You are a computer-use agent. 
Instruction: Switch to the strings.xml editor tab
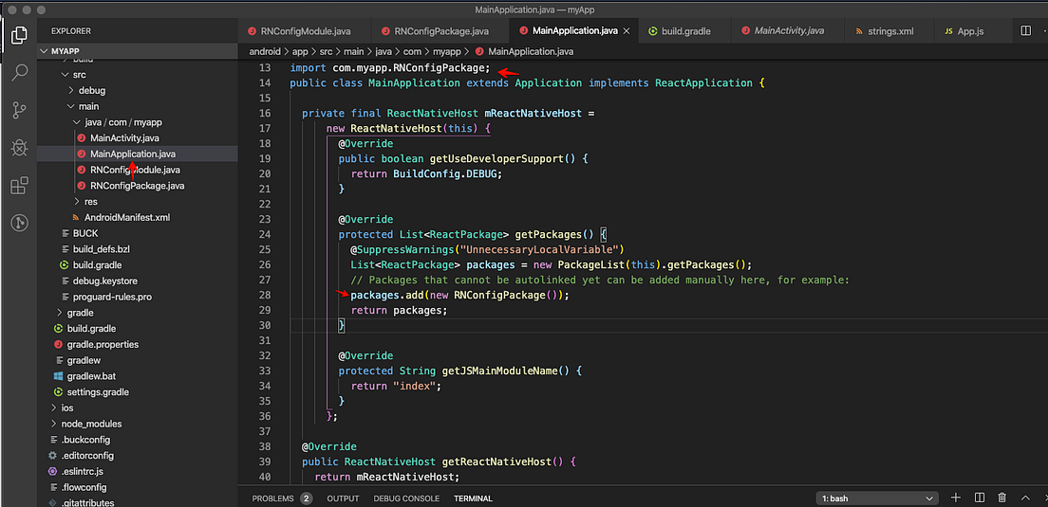point(889,31)
